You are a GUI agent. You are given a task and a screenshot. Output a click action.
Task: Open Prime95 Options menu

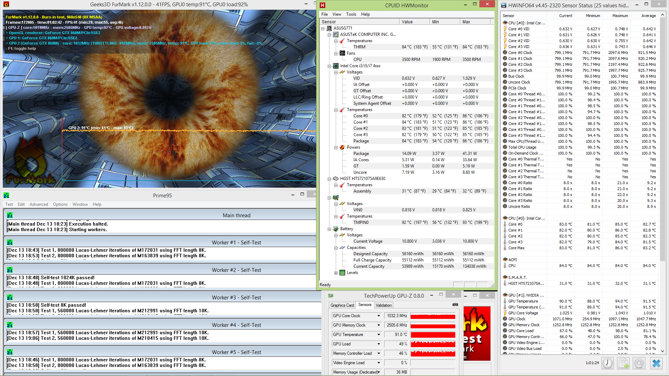[x=60, y=204]
